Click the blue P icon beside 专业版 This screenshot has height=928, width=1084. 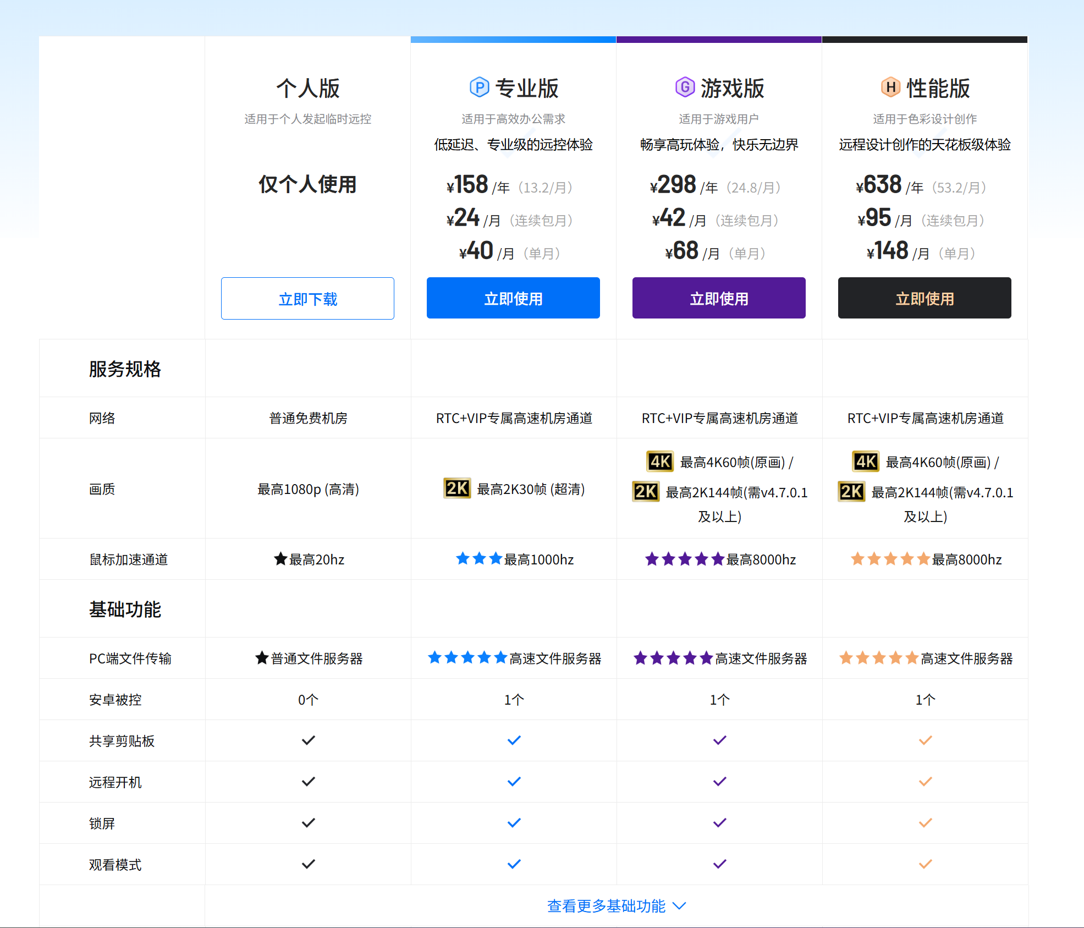[x=479, y=87]
